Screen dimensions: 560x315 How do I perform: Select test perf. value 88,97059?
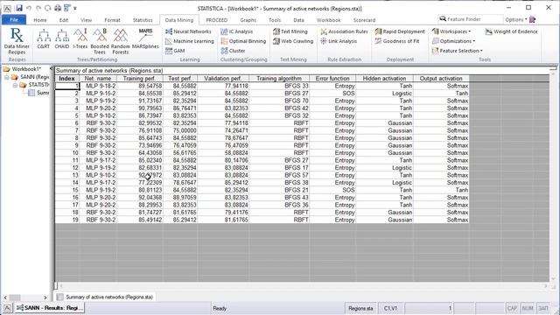point(180,198)
